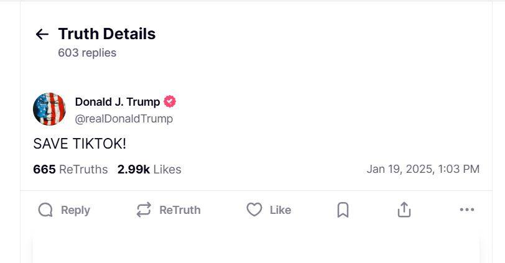Open the three-dot more options menu
Screen dimensions: 505x263
click(x=467, y=210)
